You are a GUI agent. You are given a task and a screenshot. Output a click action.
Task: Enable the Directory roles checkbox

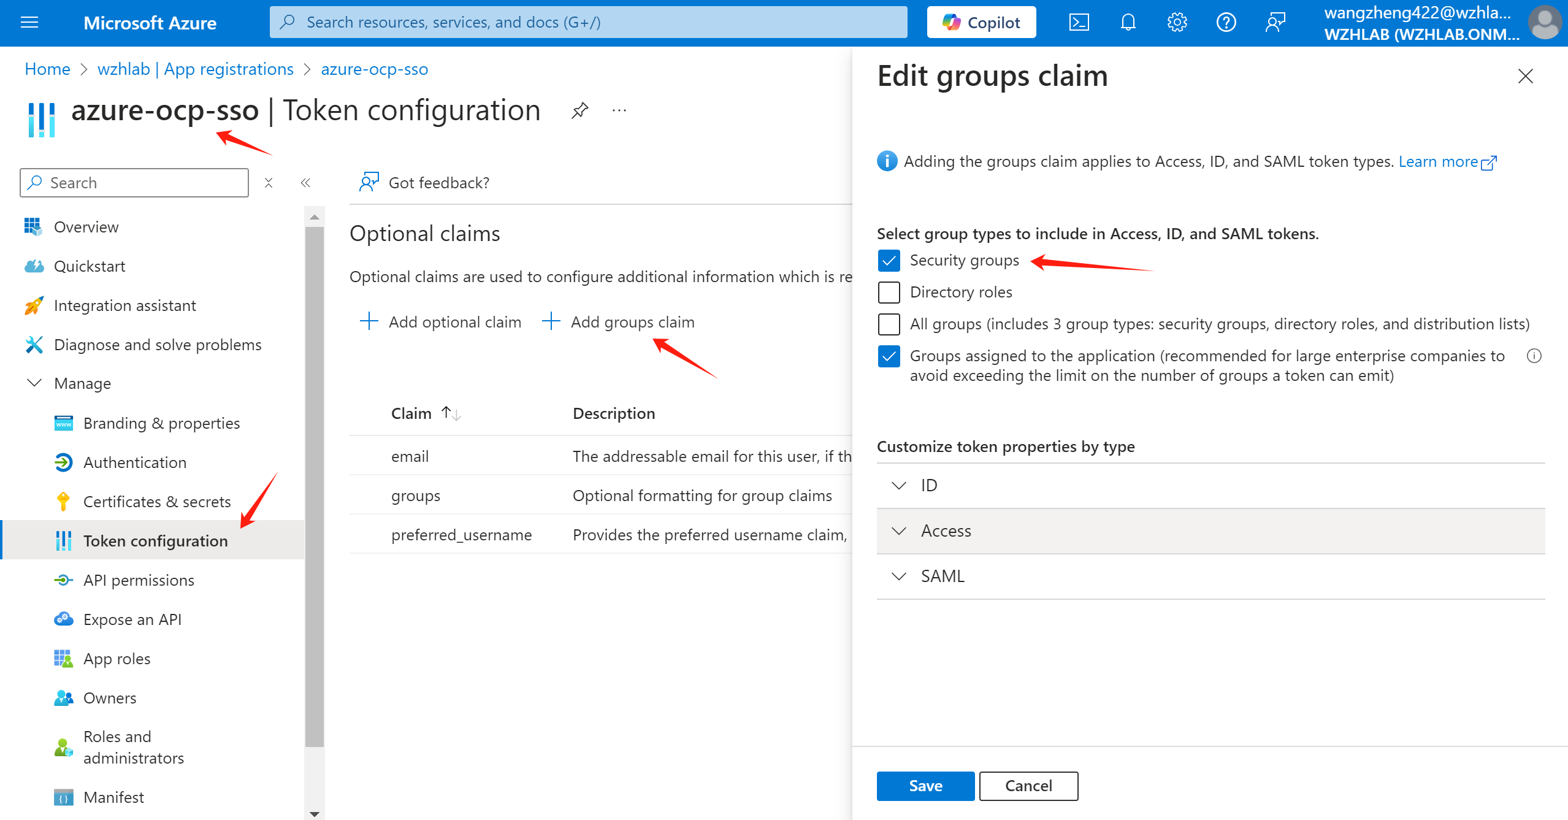[x=889, y=293]
